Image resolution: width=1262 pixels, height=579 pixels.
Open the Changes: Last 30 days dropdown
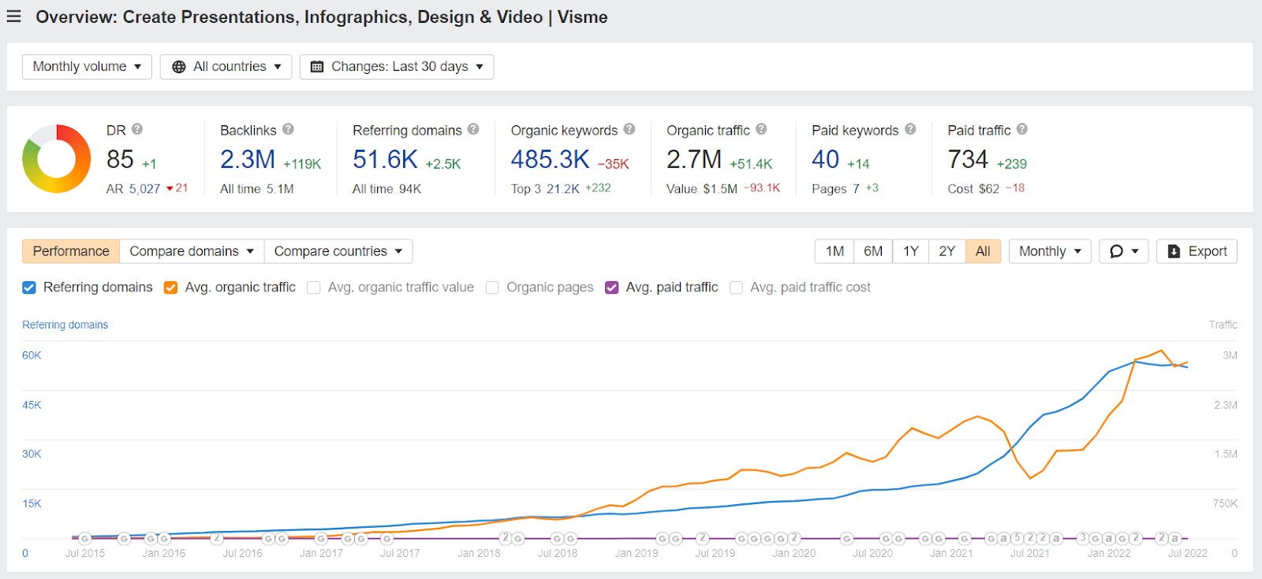coord(397,67)
